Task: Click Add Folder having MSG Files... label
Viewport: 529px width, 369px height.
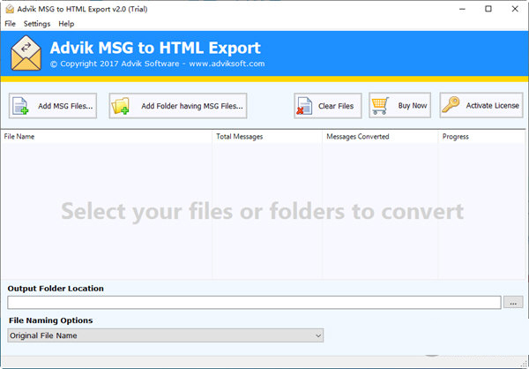Action: 192,106
